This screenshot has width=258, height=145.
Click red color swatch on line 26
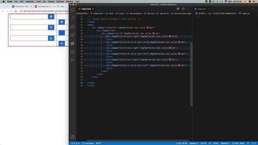tap(170, 36)
